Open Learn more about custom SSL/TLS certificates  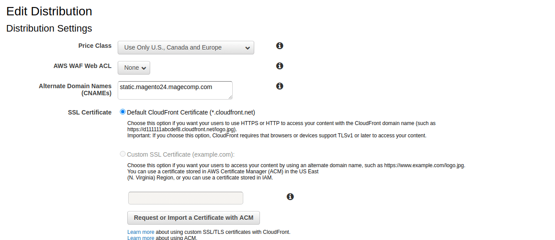click(141, 232)
